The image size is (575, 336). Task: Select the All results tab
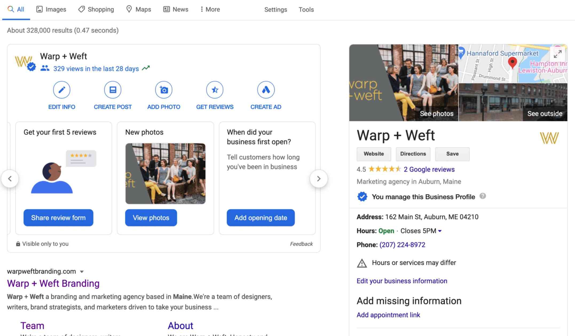tap(16, 9)
